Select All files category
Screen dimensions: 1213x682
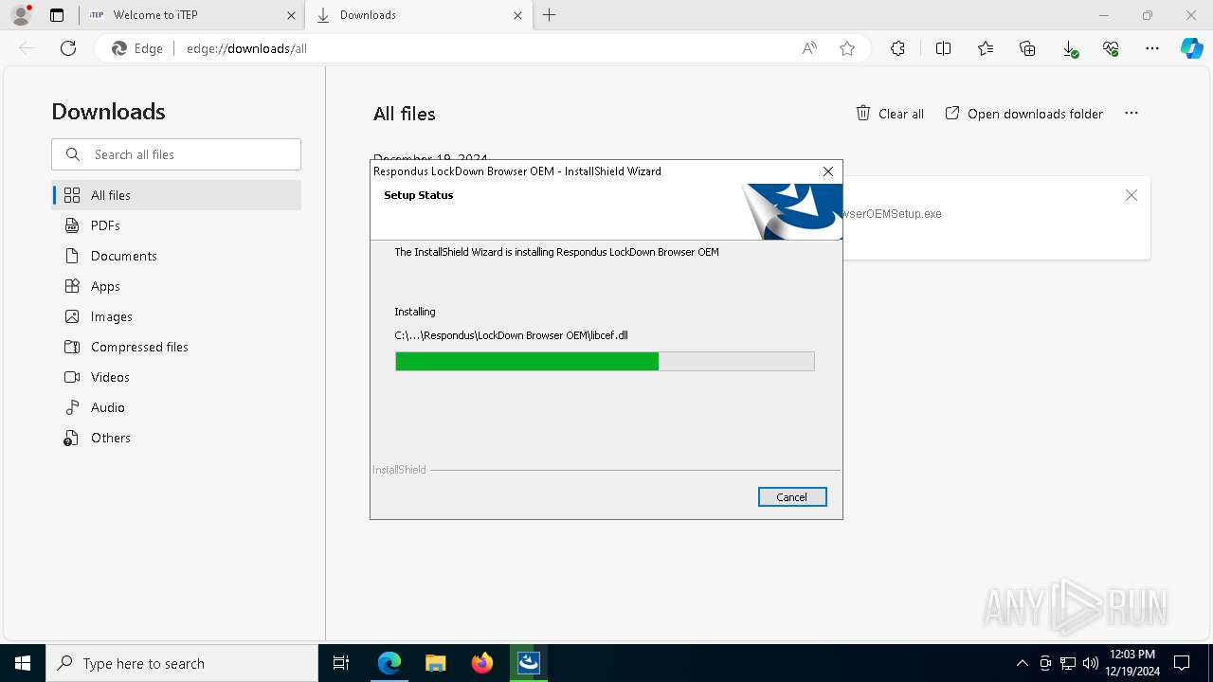176,195
